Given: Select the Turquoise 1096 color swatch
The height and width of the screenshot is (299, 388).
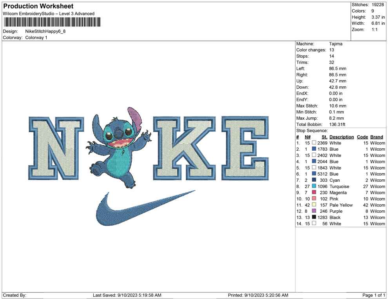Looking at the screenshot, I should 314,186.
